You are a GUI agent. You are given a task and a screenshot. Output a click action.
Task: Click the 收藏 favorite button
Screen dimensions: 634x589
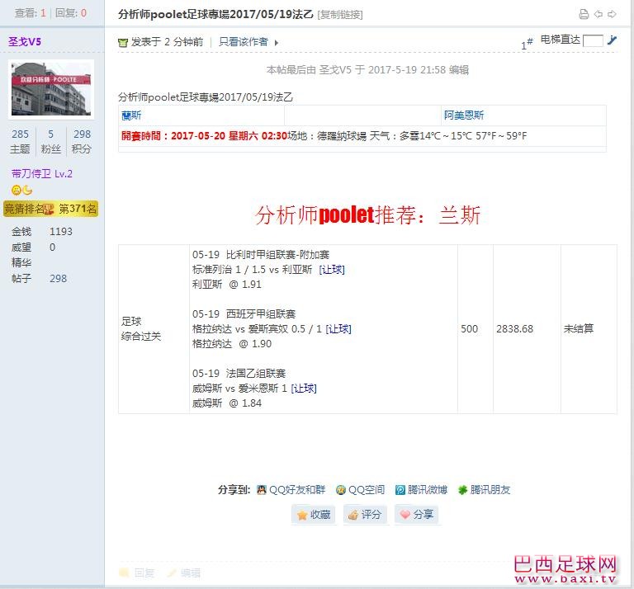coord(314,514)
